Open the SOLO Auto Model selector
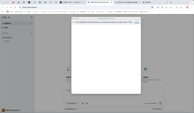 (150, 103)
